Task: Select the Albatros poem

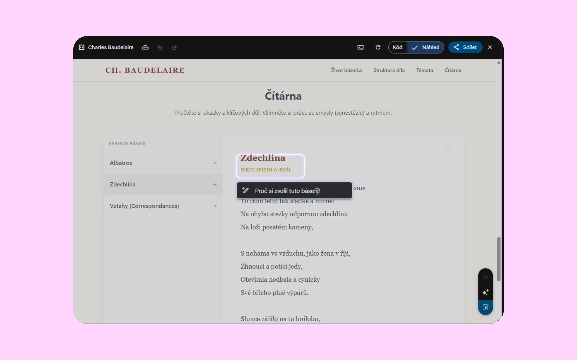Action: click(121, 163)
